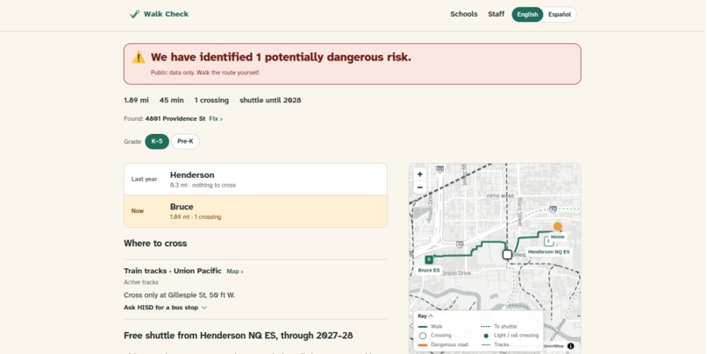Click the rail crossing marker on map
This screenshot has height=354, width=707.
(507, 254)
